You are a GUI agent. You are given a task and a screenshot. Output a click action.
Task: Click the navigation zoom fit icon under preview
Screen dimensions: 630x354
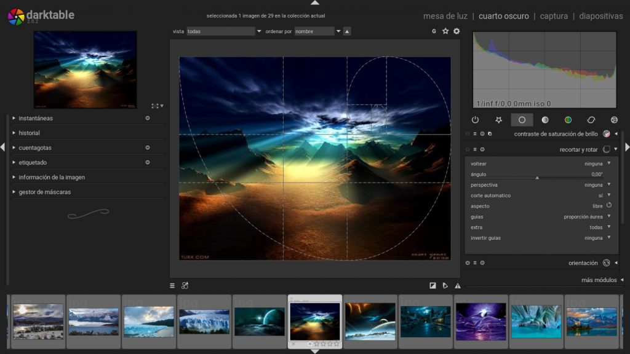(x=154, y=106)
